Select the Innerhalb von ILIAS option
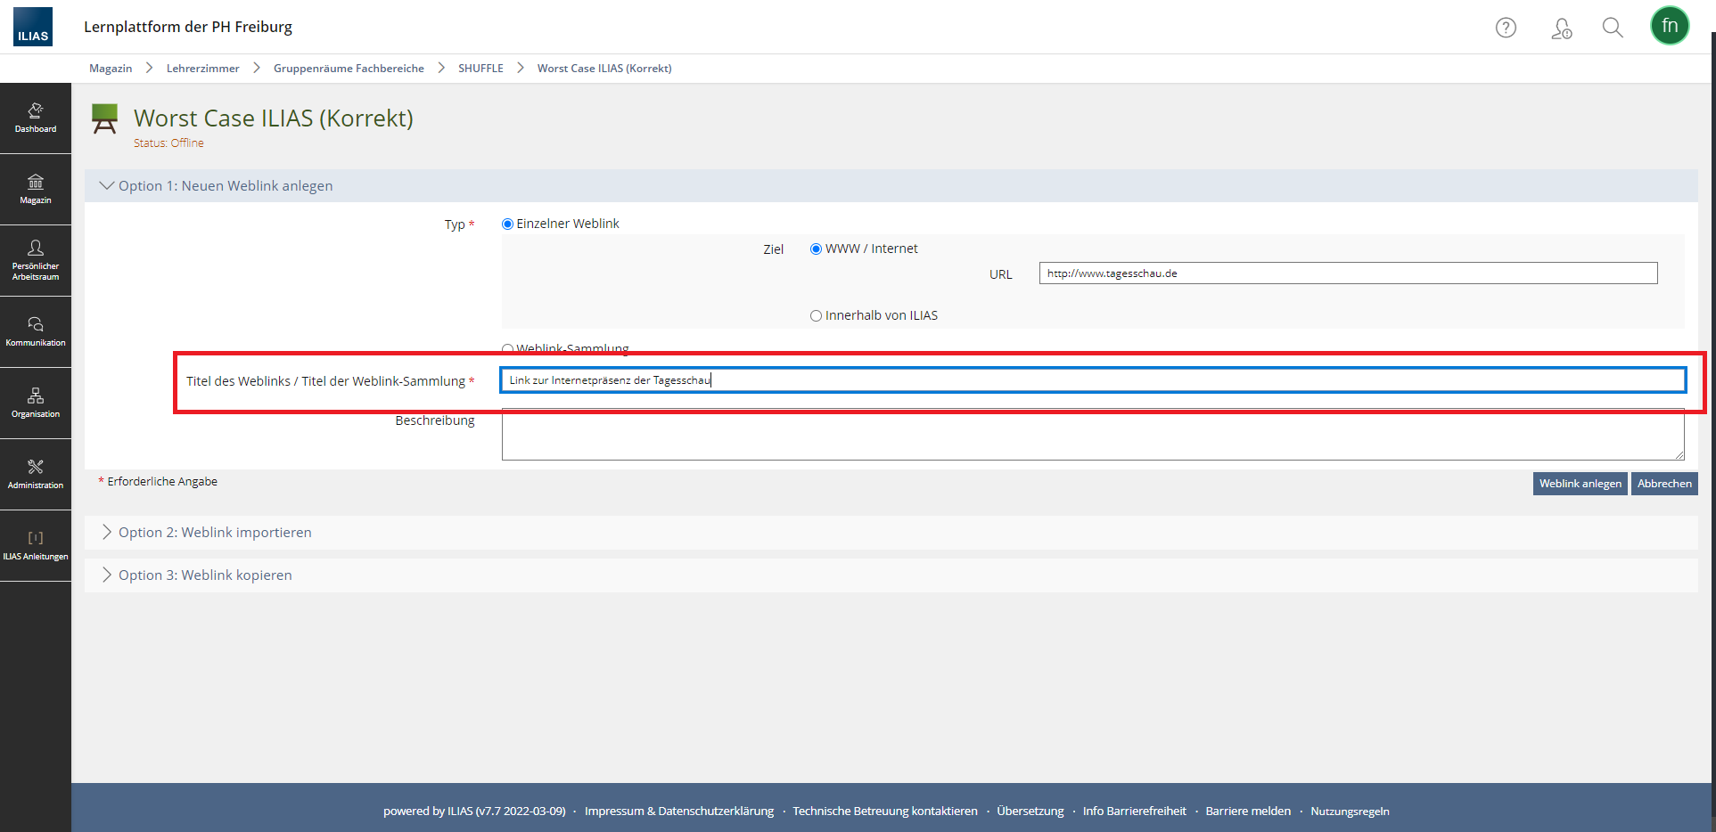1716x832 pixels. coord(816,316)
